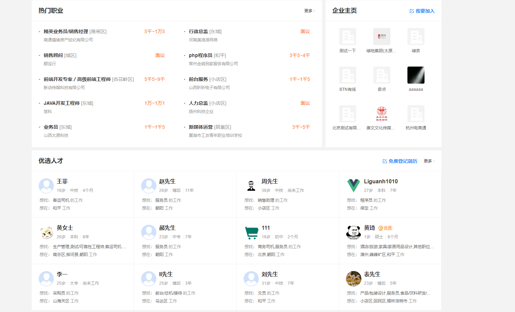Click 刘先生's avatar icon
Viewport: 515px width, 312px height.
[251, 279]
